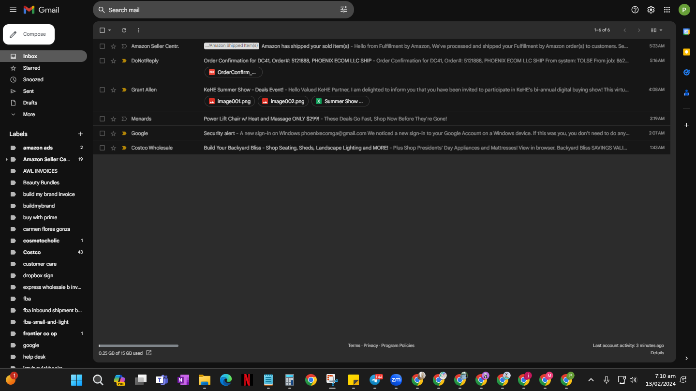Toggle importance marker on Amazon Seller Central email

pos(124,46)
